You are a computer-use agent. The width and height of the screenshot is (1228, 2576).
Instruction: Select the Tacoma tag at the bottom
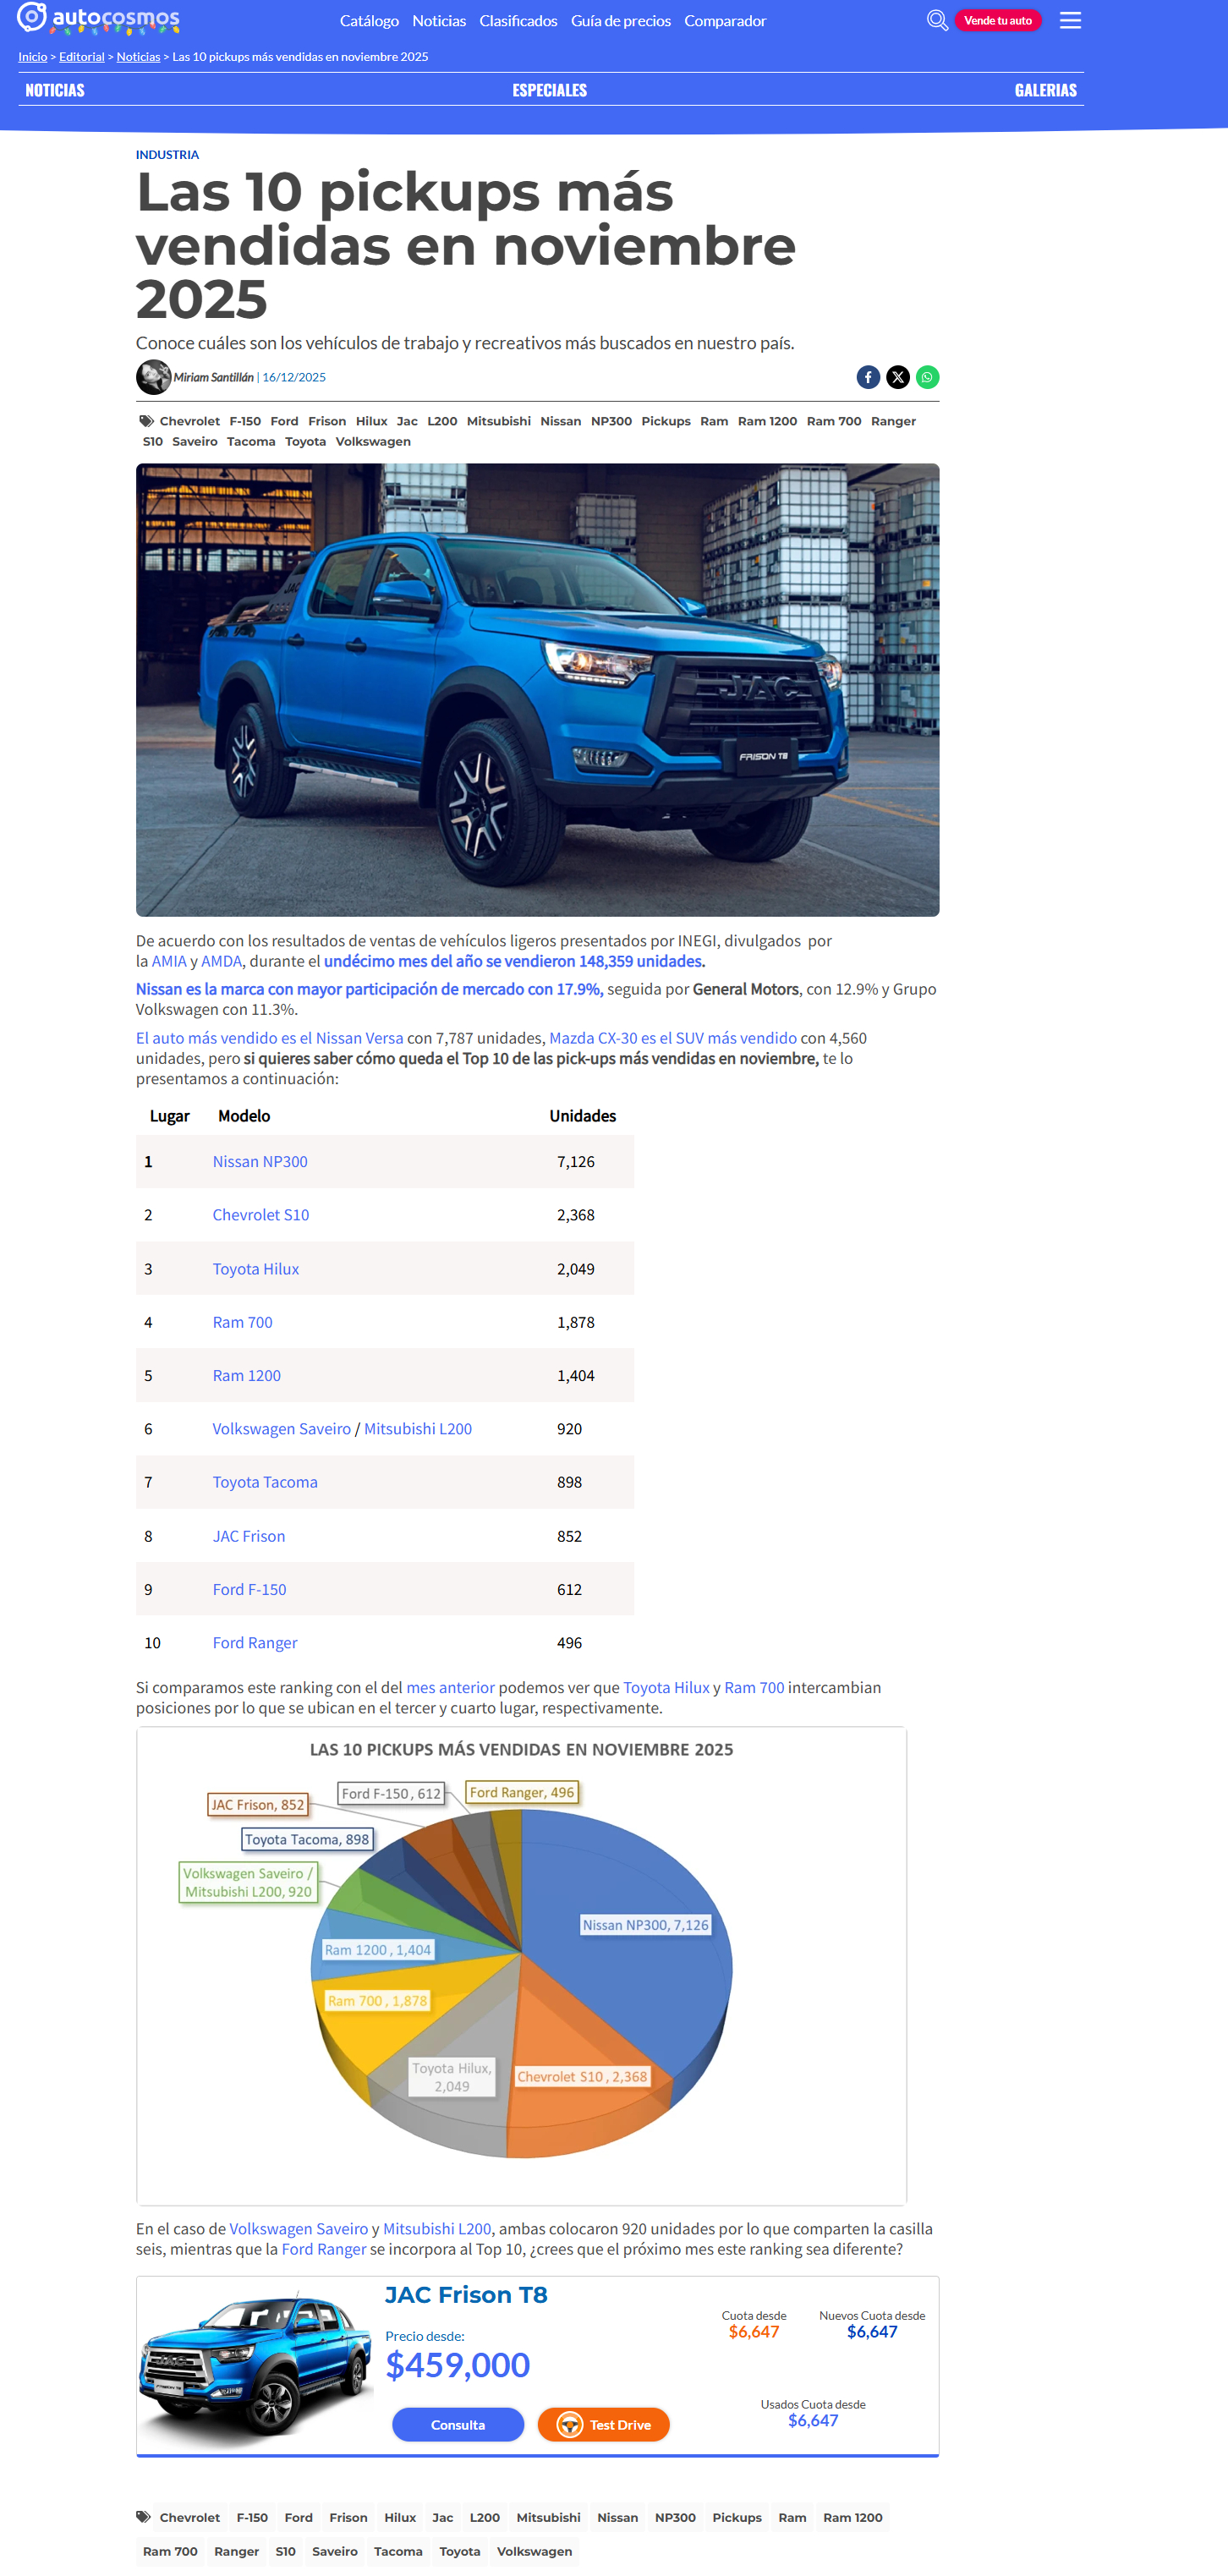click(x=398, y=2551)
